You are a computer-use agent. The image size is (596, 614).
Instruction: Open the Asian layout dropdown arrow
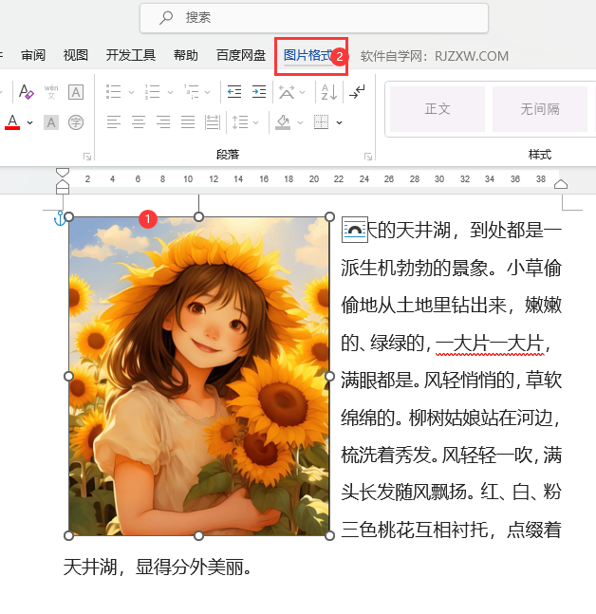point(303,93)
